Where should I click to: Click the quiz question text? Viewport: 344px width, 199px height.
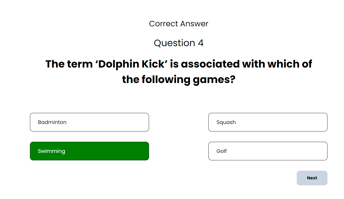point(178,71)
